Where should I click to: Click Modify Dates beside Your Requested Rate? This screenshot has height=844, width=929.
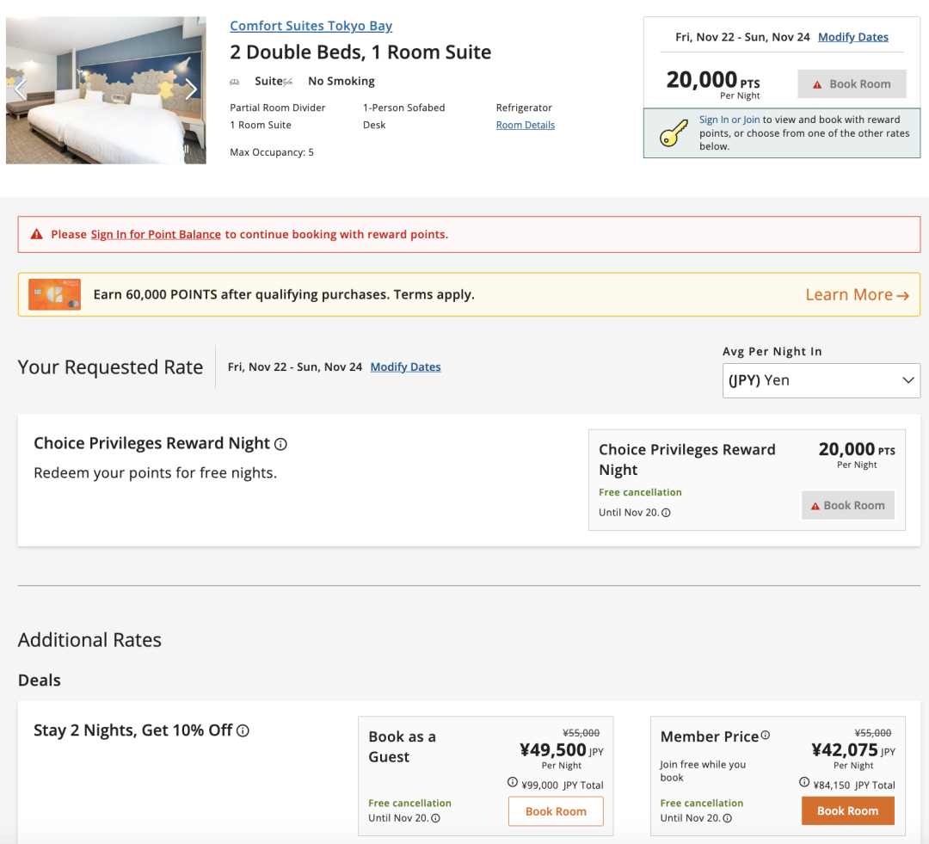click(x=405, y=367)
